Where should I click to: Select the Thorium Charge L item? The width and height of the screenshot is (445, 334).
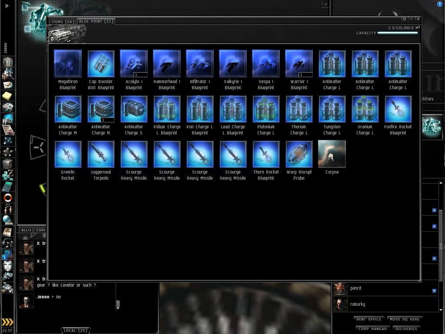click(x=299, y=115)
